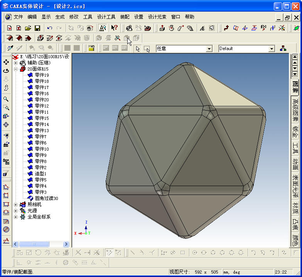Open the 帮助 menu

(x=189, y=17)
